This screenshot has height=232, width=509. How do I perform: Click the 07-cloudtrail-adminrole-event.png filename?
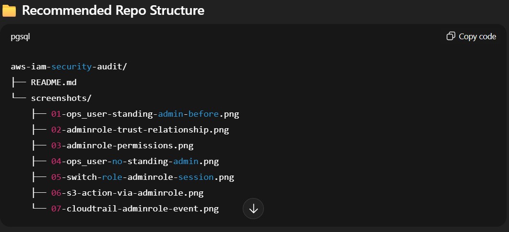[135, 209]
